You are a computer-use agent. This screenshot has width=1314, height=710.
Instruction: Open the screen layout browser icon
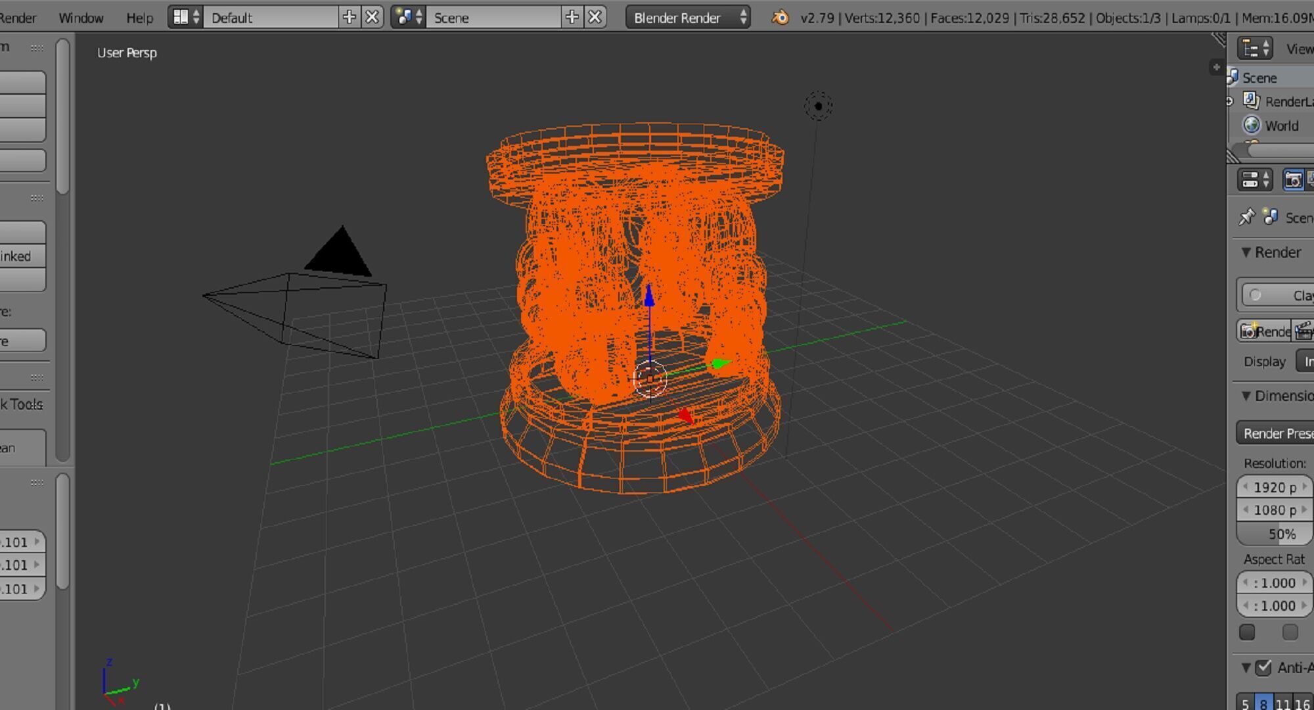[x=185, y=17]
